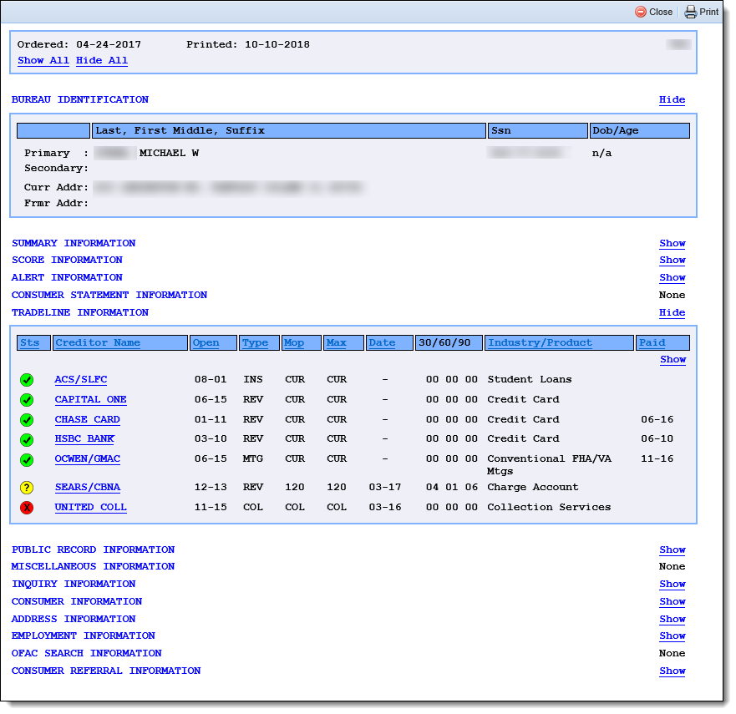Viewport: 736px width, 714px height.
Task: Click green check status icon for CAPITAL ONE
Action: pos(27,400)
